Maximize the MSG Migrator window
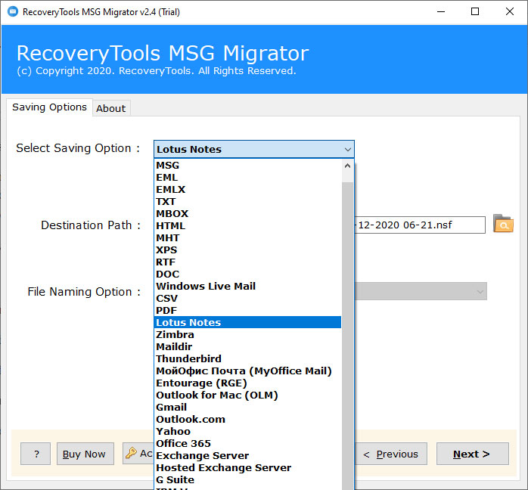The image size is (528, 490). click(x=475, y=12)
